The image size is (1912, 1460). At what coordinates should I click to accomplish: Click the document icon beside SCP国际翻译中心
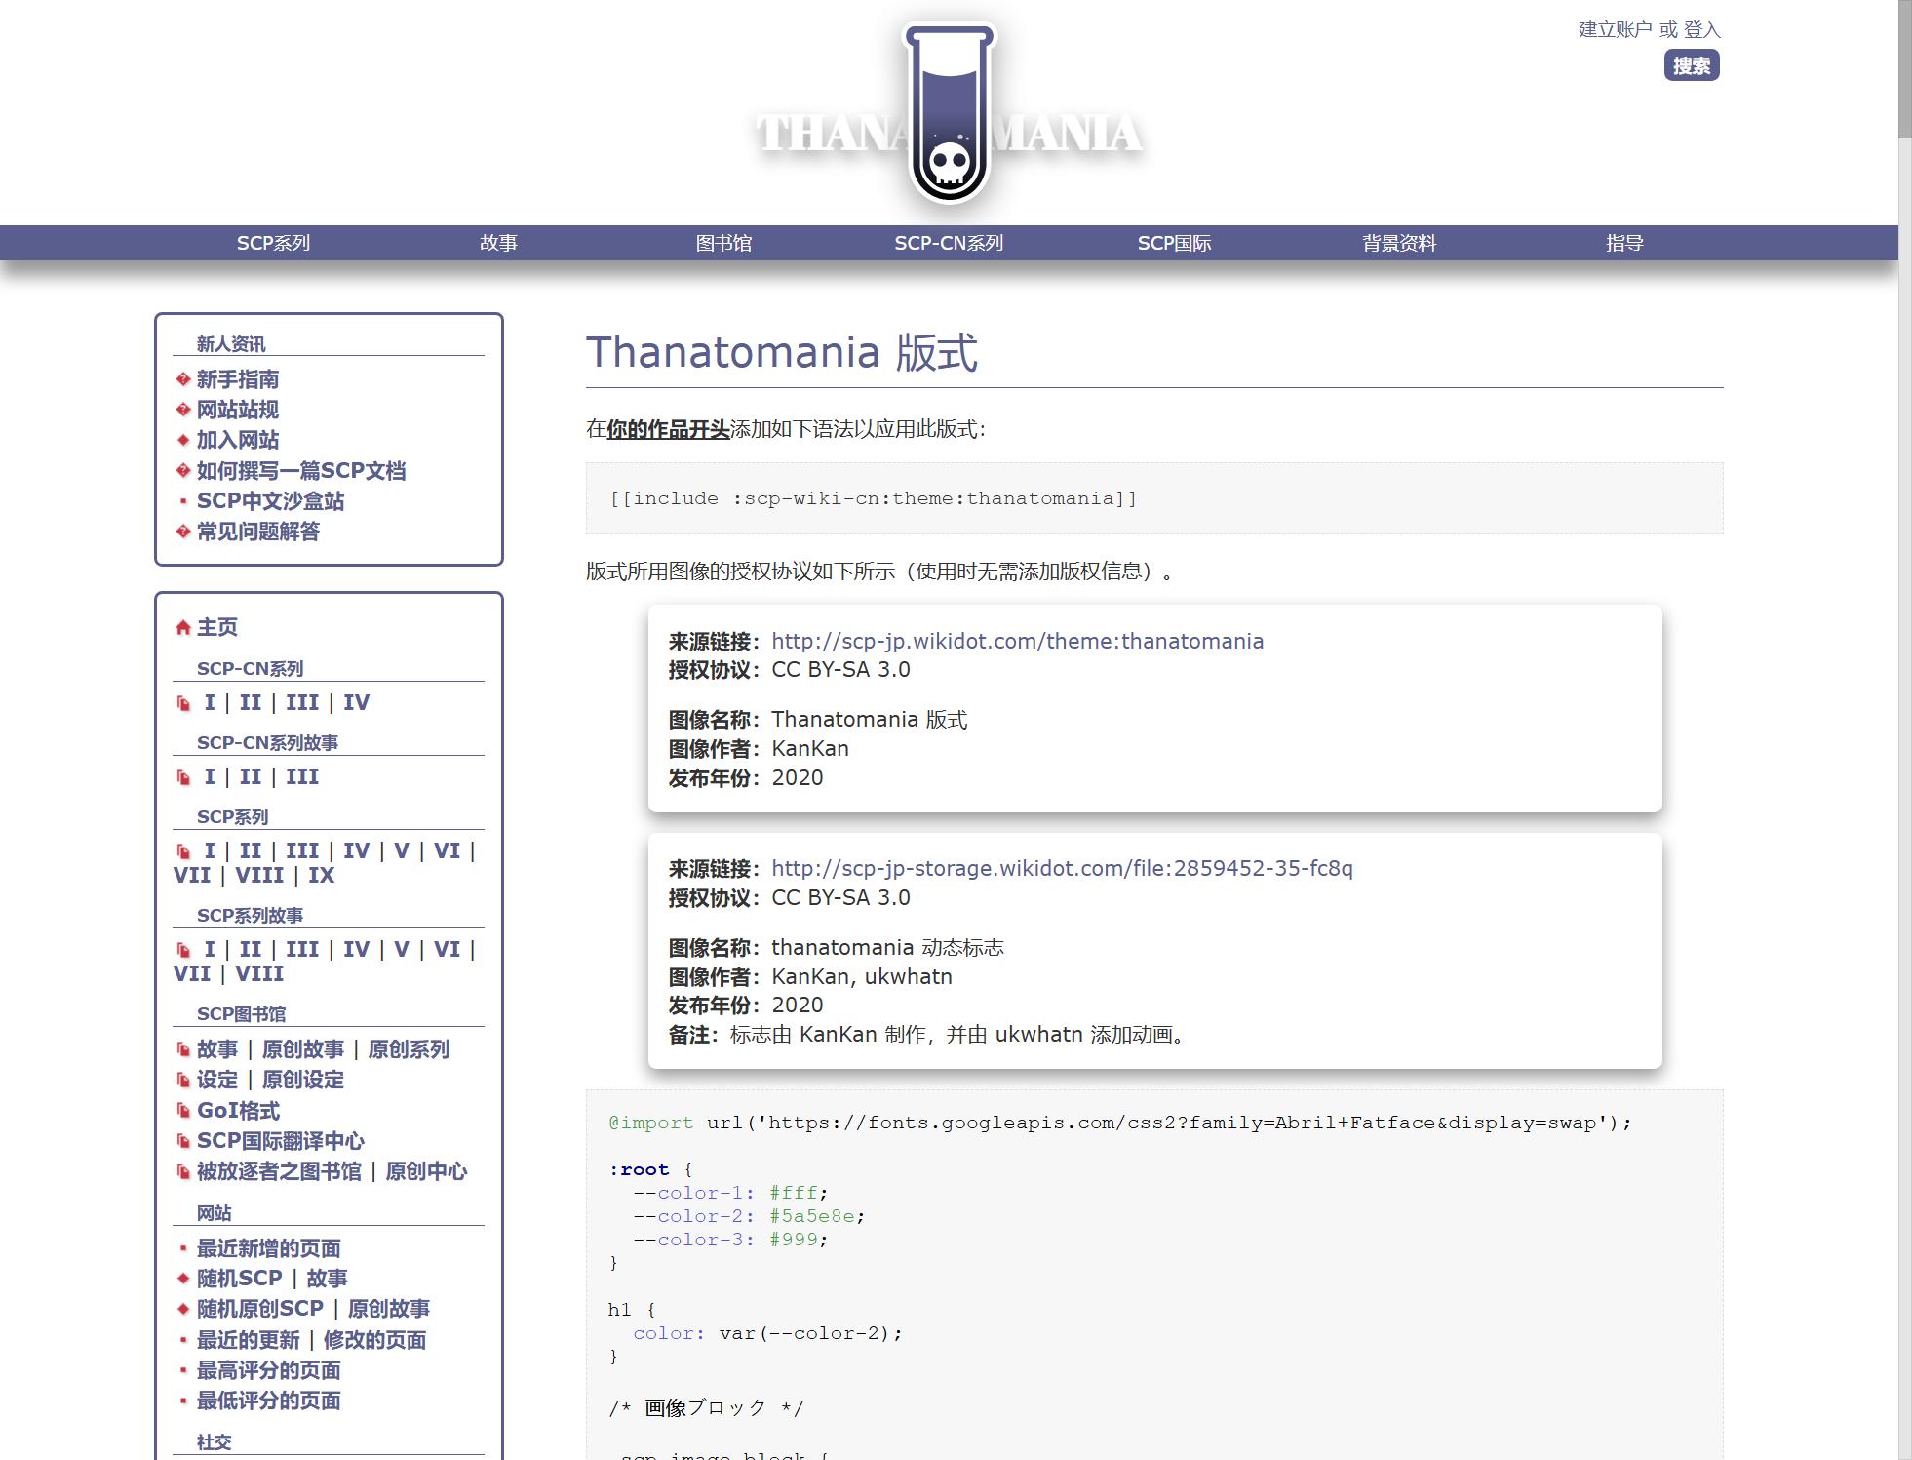tap(182, 1141)
